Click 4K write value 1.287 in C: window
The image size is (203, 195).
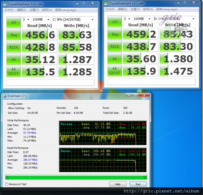coord(76,59)
